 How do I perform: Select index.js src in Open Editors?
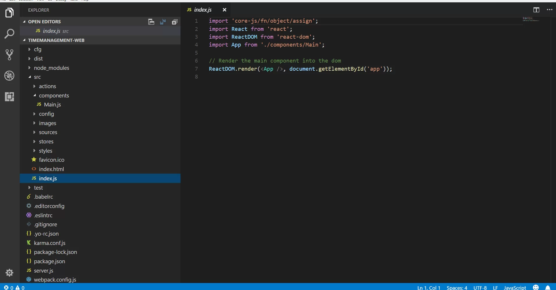(x=100, y=31)
